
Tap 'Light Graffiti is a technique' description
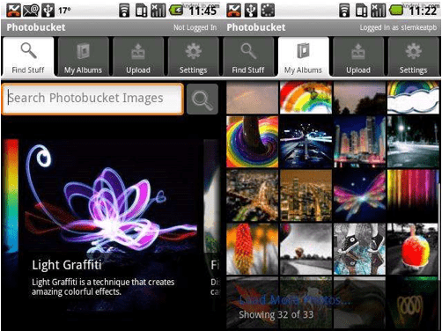pos(103,287)
